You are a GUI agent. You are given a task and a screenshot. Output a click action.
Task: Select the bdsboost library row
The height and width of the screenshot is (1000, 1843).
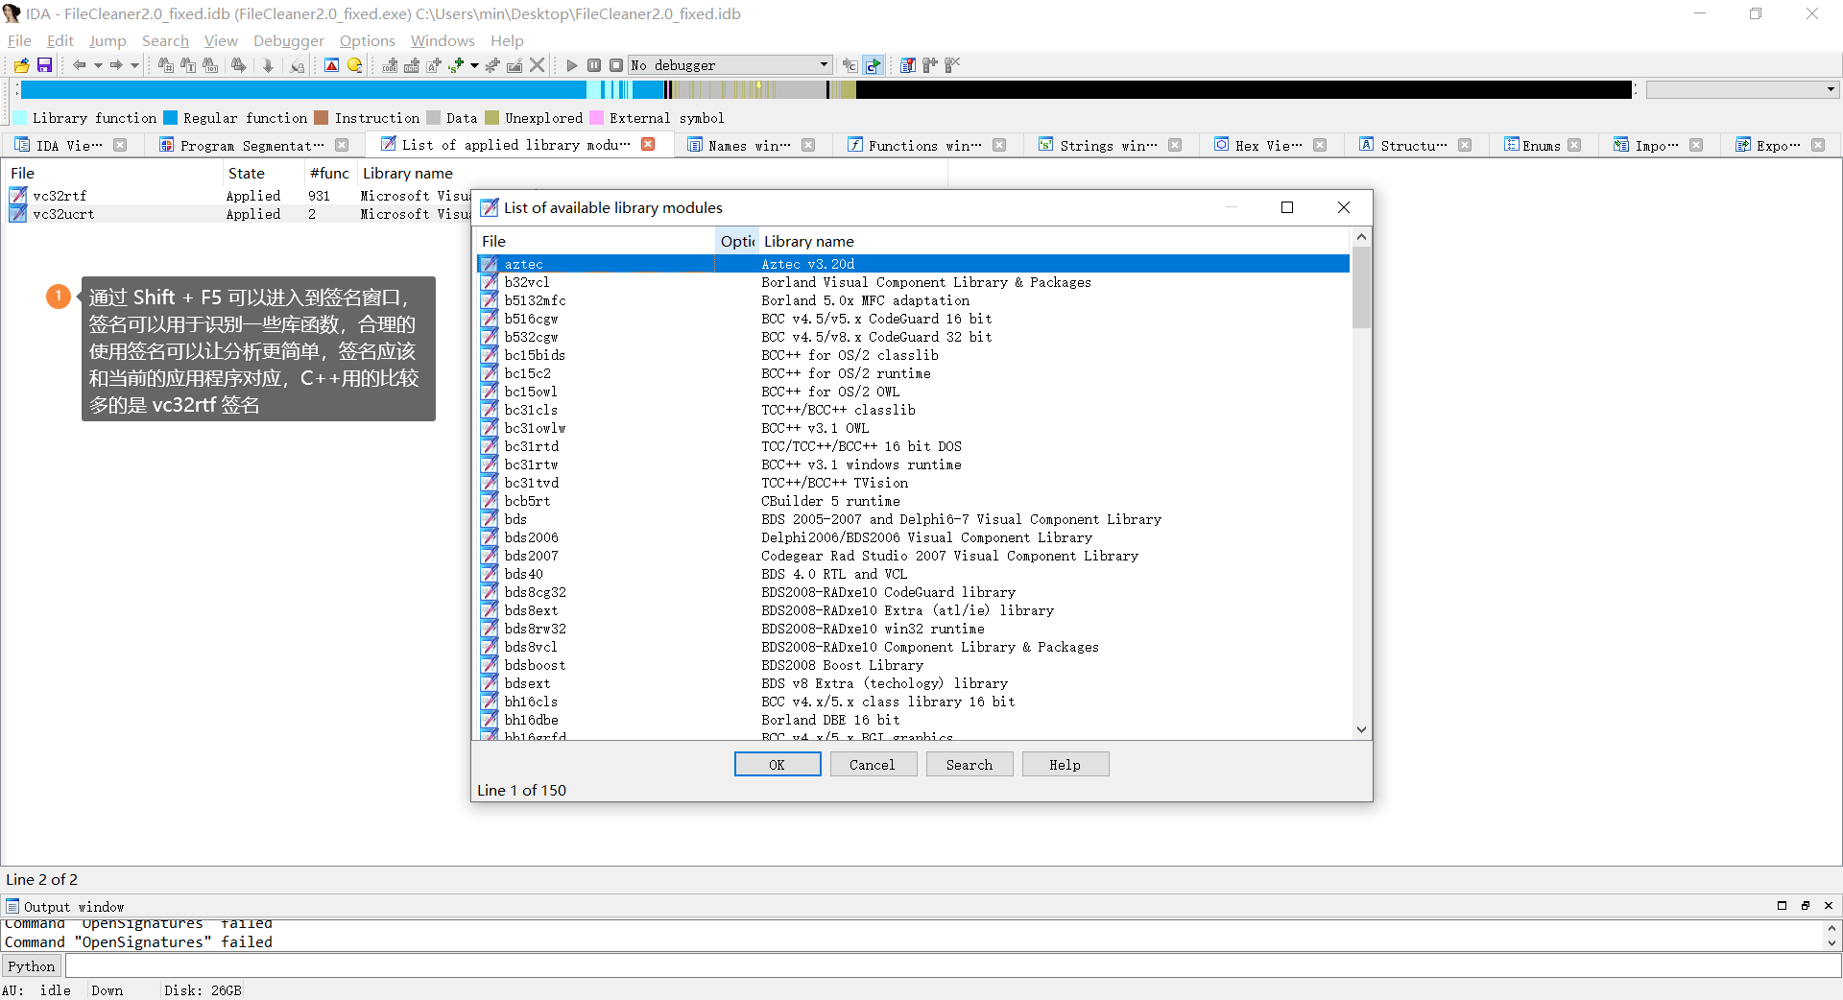pyautogui.click(x=913, y=665)
